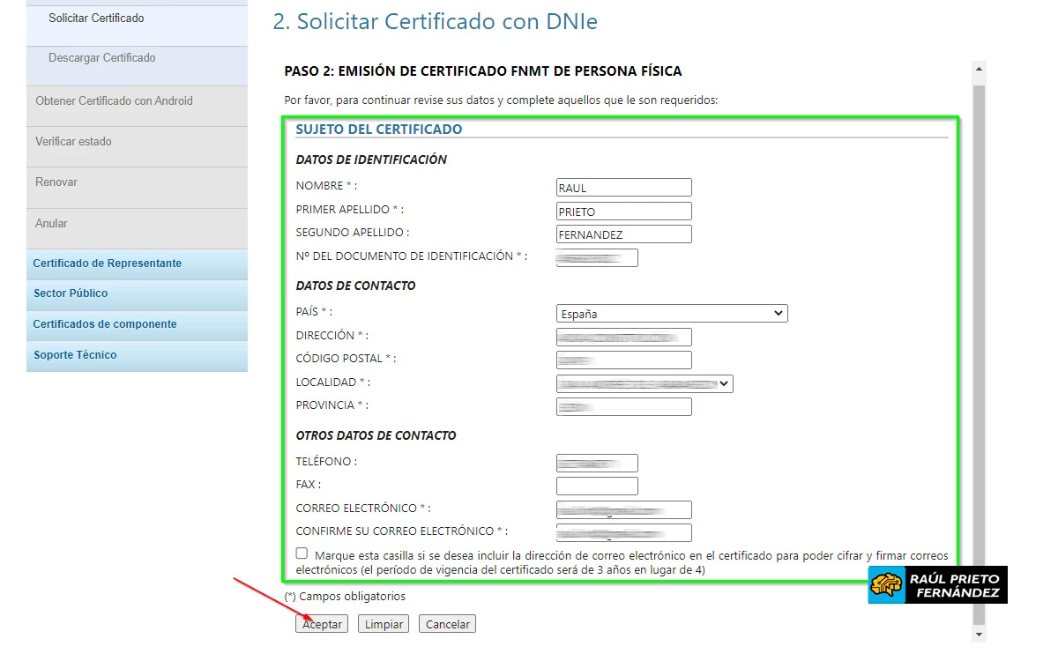The height and width of the screenshot is (661, 1058).
Task: Click the NOMBRE input containing RAUL
Action: (x=623, y=187)
